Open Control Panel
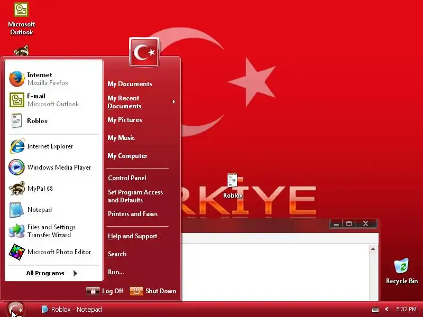423x317 pixels. (x=127, y=178)
